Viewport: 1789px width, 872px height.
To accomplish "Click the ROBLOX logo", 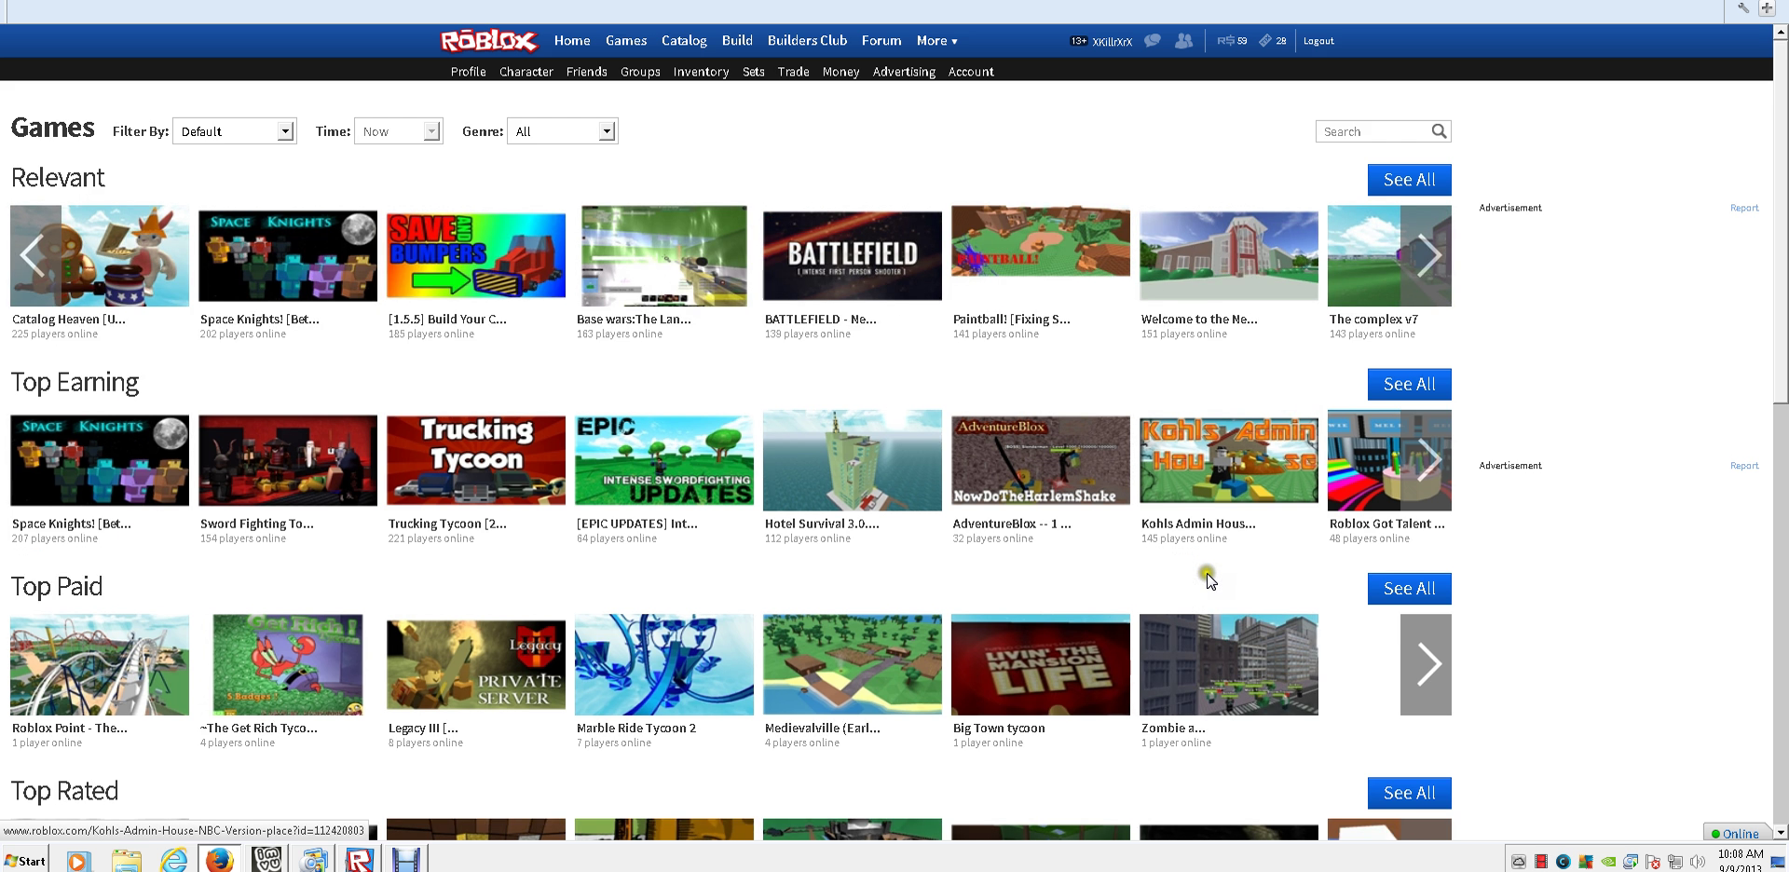I will coord(488,41).
